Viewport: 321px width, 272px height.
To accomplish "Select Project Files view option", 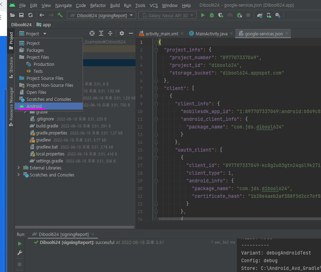I will click(49, 57).
